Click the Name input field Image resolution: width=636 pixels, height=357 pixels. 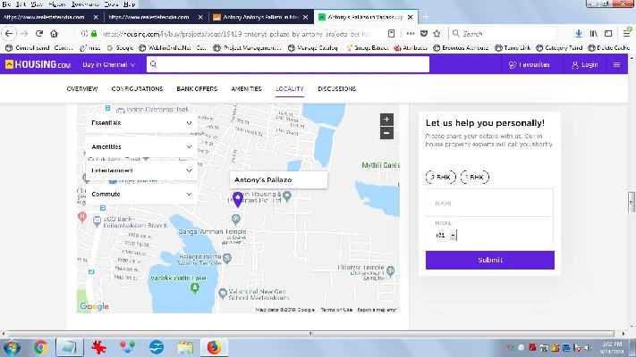pos(489,203)
